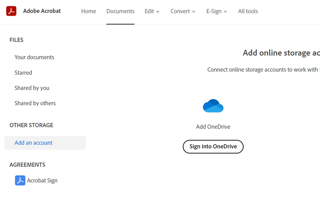
Task: Click the AGREEMENTS section heading
Action: click(27, 165)
